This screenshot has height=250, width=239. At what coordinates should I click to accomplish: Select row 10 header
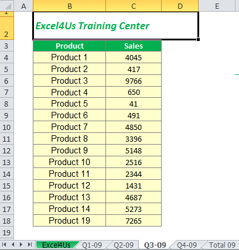[6, 127]
